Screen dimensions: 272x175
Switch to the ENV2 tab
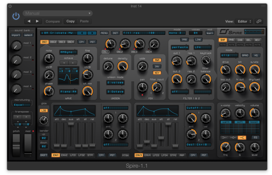pos(64,155)
